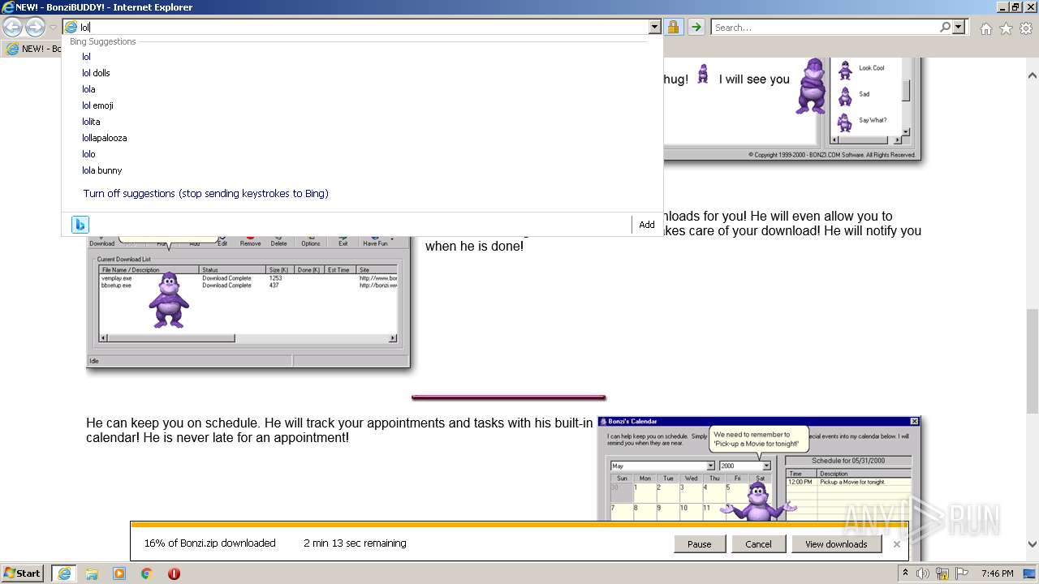Click the green Go arrow button
The image size is (1039, 584).
(696, 27)
